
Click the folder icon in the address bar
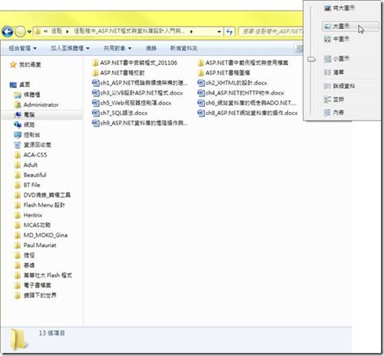38,31
